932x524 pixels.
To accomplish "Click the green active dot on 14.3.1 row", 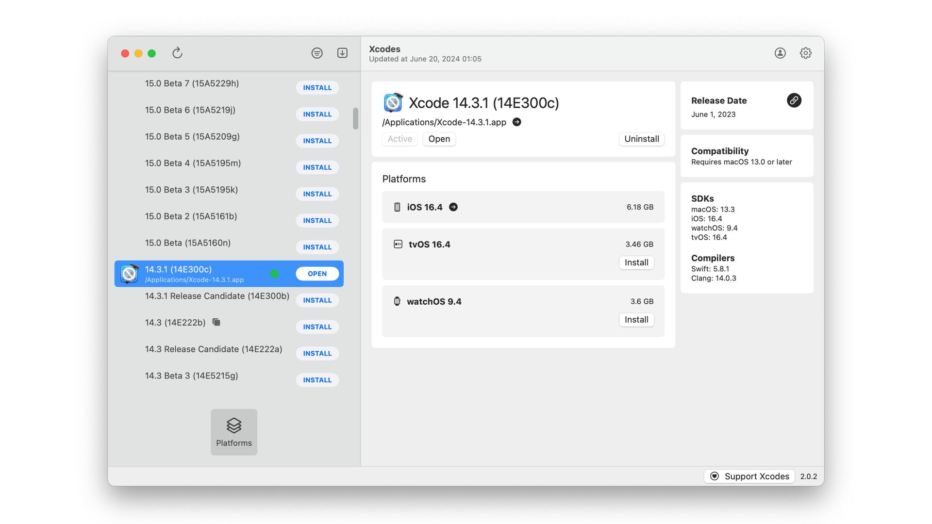I will click(x=274, y=274).
